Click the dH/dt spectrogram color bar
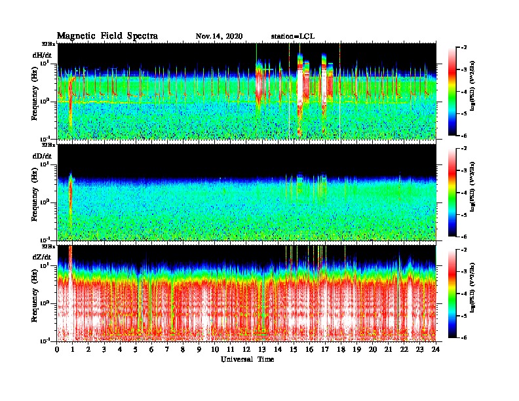Viewport: 519px width, 401px height. [452, 92]
